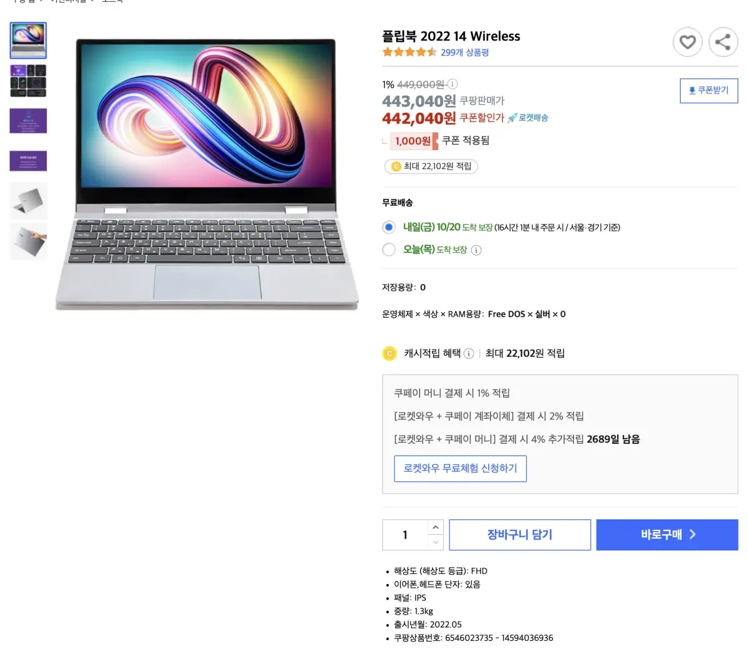
Task: Select the first laptop thumbnail image
Action: click(28, 40)
